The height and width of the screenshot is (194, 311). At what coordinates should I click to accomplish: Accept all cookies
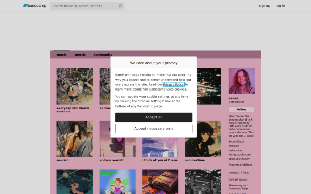(154, 117)
